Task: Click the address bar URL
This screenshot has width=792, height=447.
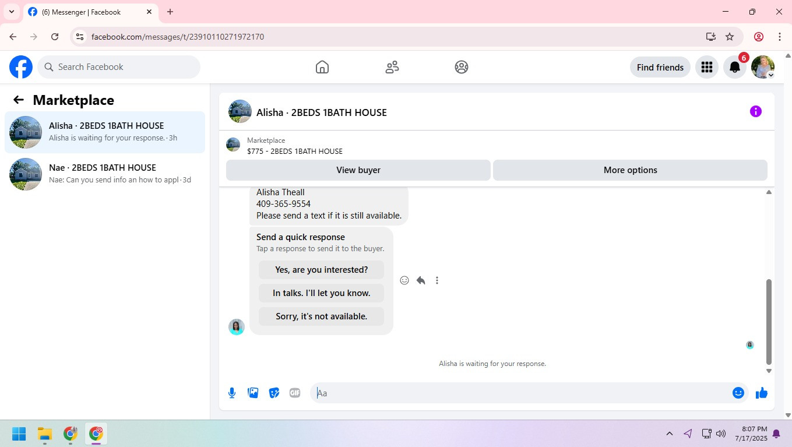Action: pyautogui.click(x=178, y=37)
